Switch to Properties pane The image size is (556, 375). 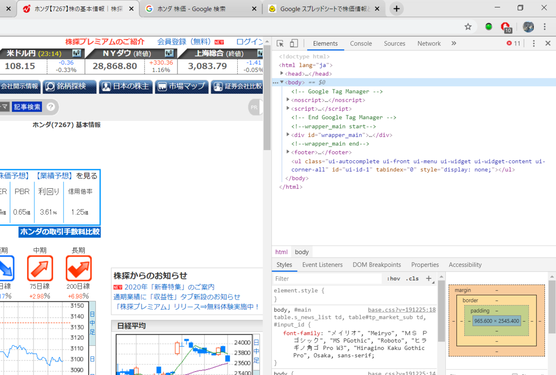click(425, 265)
